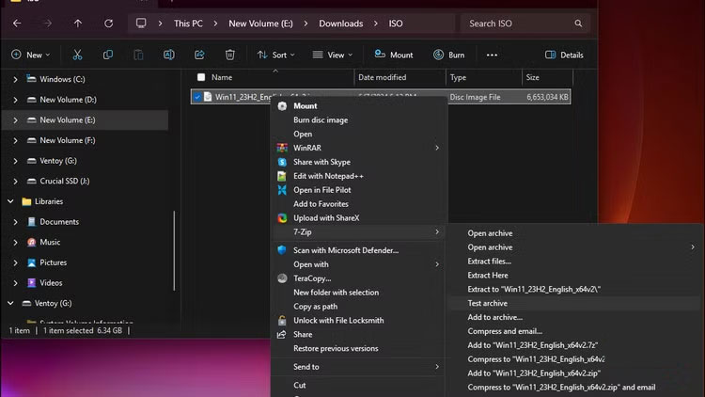Select Test archive in 7-Zip submenu
The height and width of the screenshot is (397, 705).
pyautogui.click(x=488, y=303)
